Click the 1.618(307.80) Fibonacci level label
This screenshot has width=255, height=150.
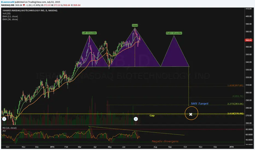[235, 85]
